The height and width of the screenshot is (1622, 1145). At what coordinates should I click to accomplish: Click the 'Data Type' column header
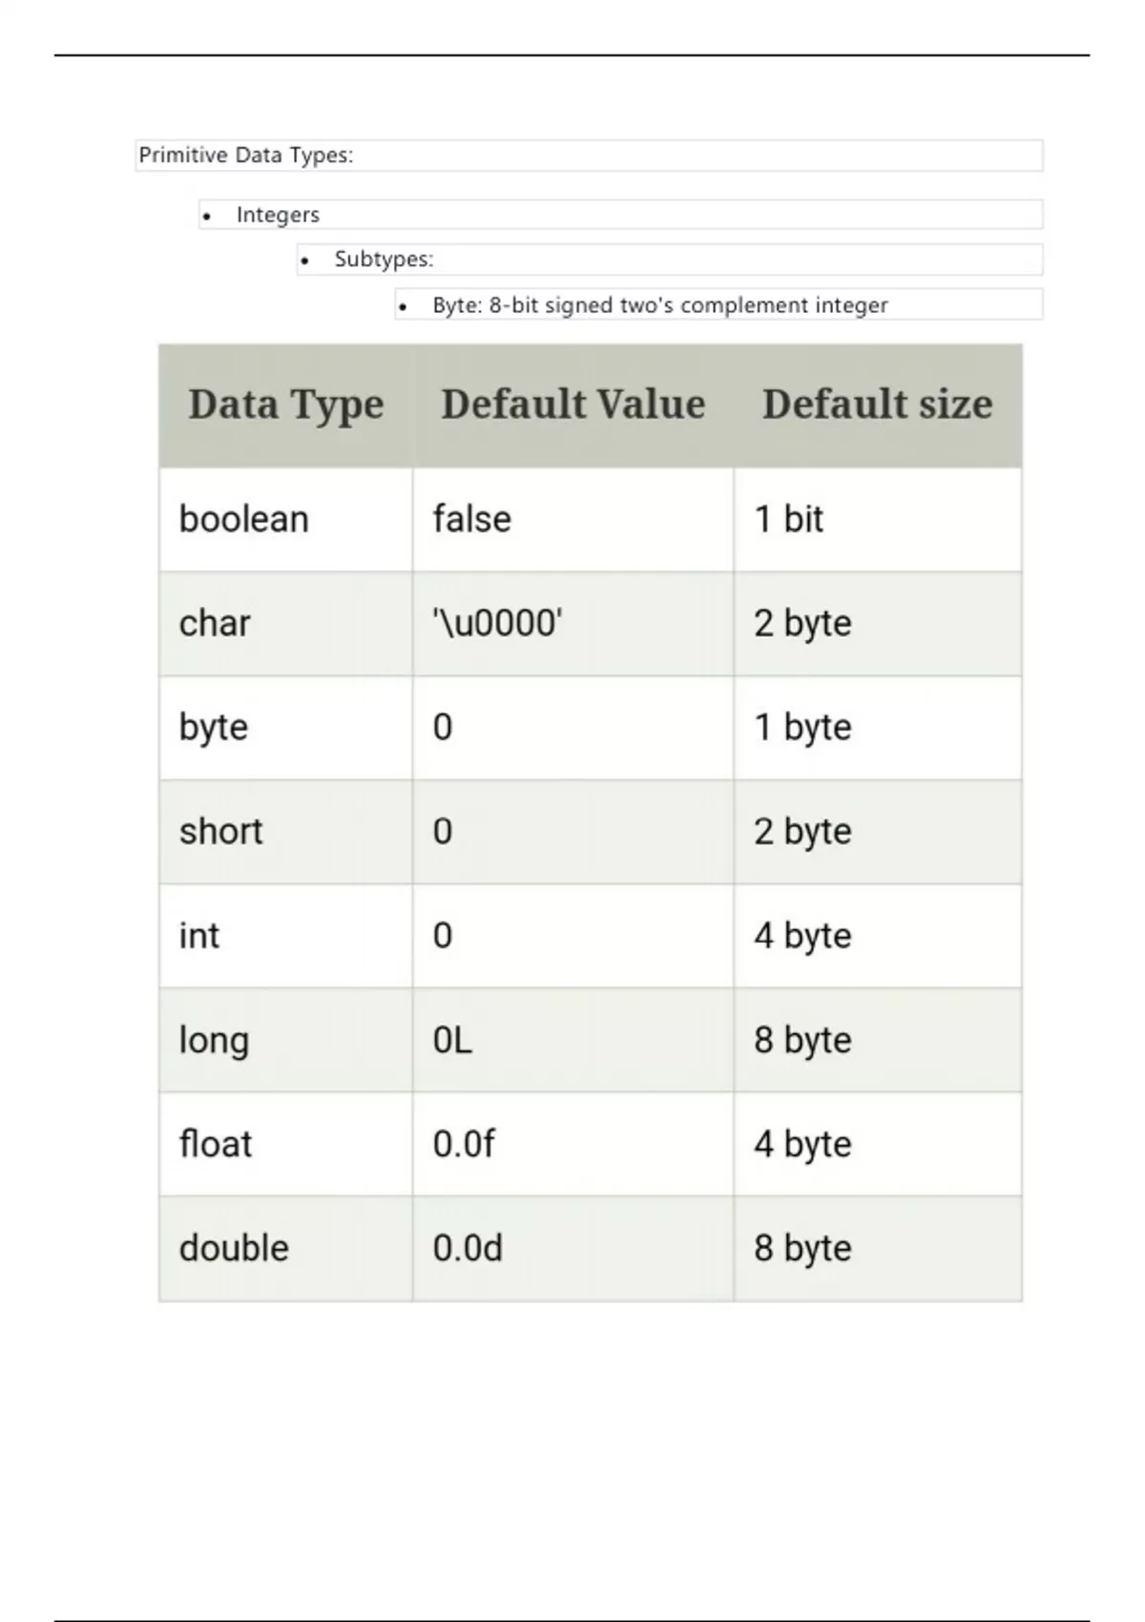point(285,405)
